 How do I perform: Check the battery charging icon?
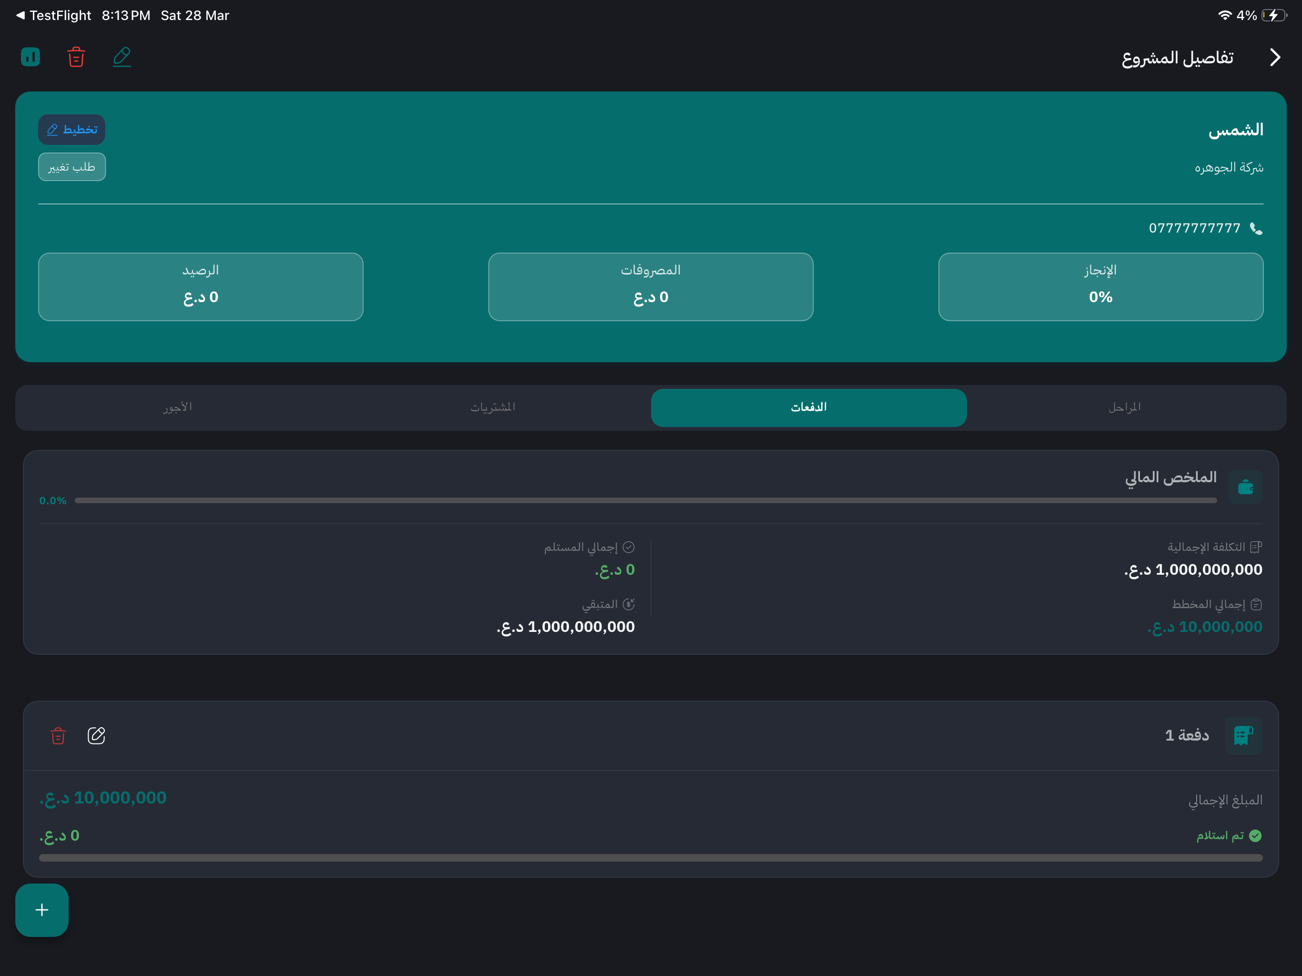[x=1274, y=15]
